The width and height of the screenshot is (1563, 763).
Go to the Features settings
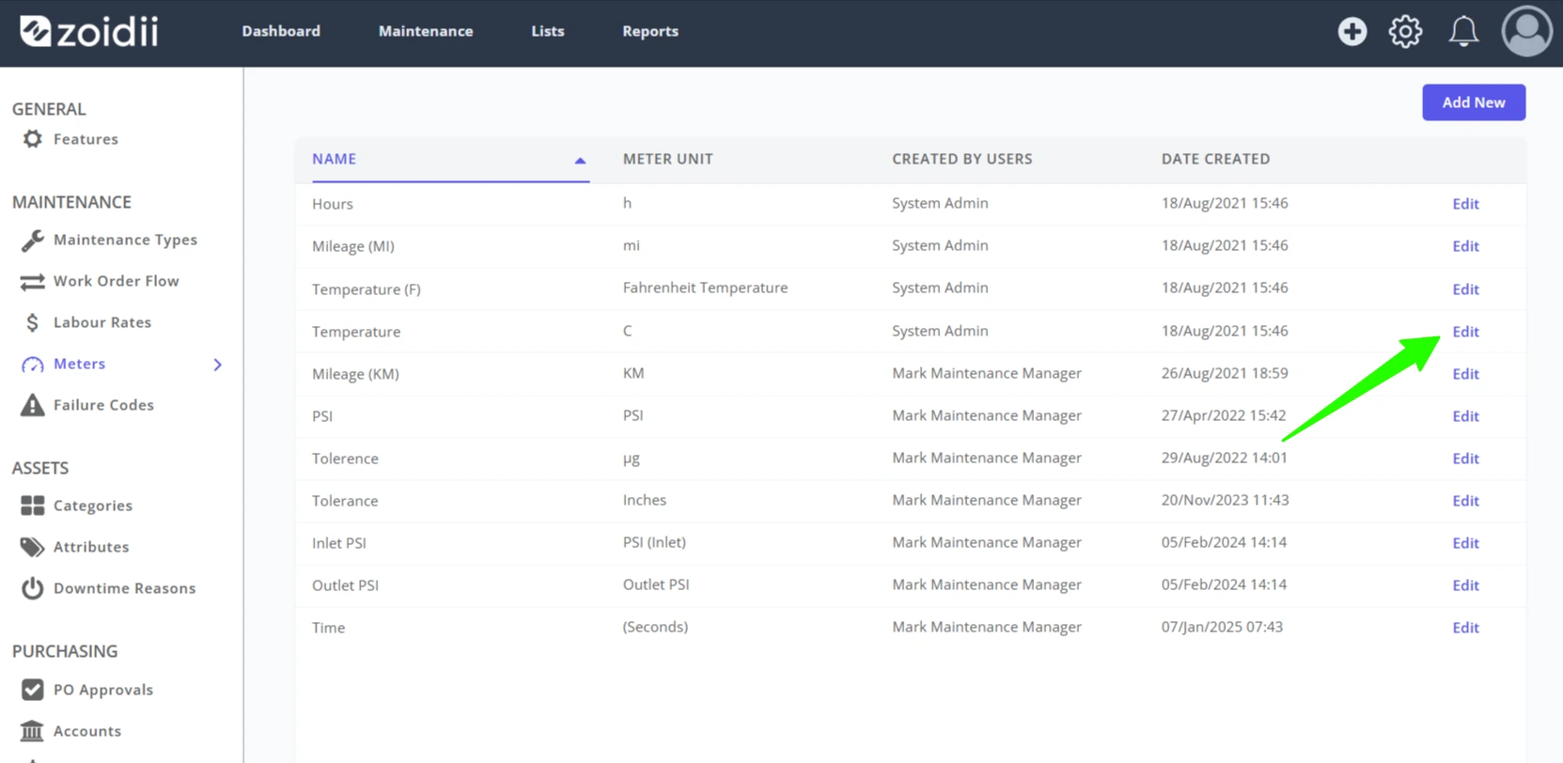coord(86,139)
